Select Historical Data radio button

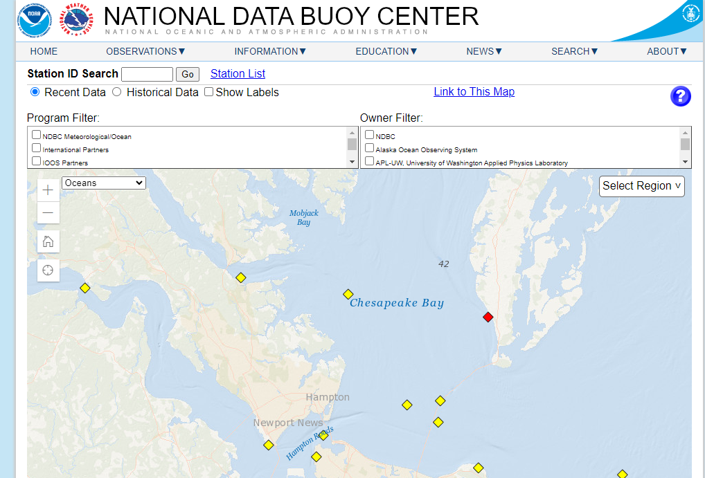[117, 92]
